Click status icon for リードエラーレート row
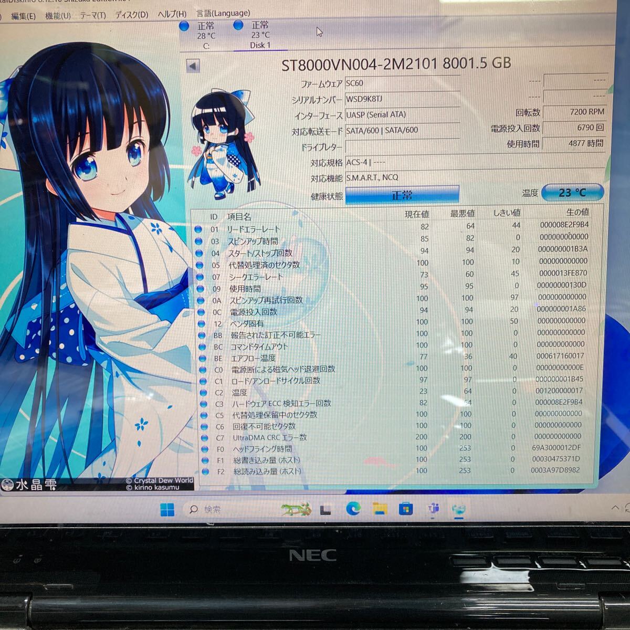The width and height of the screenshot is (630, 630). tap(198, 229)
